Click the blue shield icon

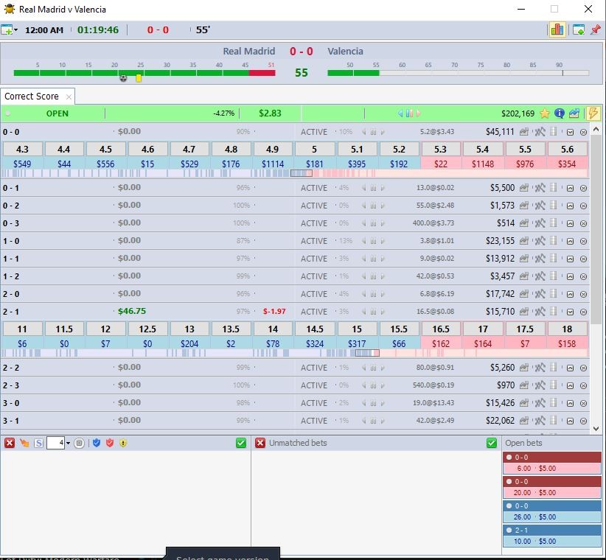(x=97, y=443)
